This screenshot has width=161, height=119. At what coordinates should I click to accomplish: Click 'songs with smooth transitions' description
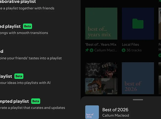(24, 33)
